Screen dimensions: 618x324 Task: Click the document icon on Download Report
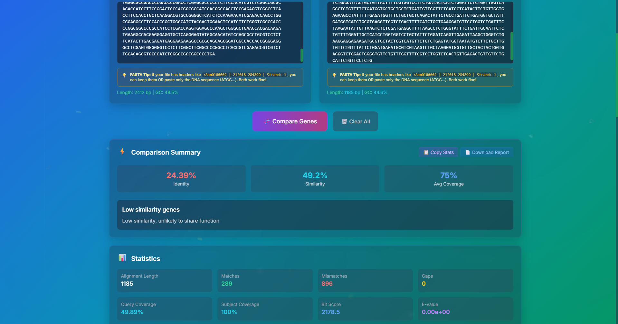pyautogui.click(x=468, y=152)
